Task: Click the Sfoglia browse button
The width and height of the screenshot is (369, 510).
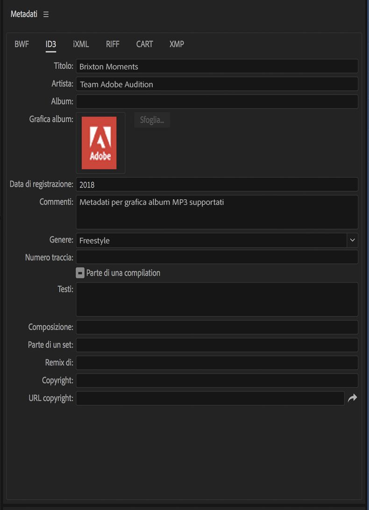Action: coord(152,120)
